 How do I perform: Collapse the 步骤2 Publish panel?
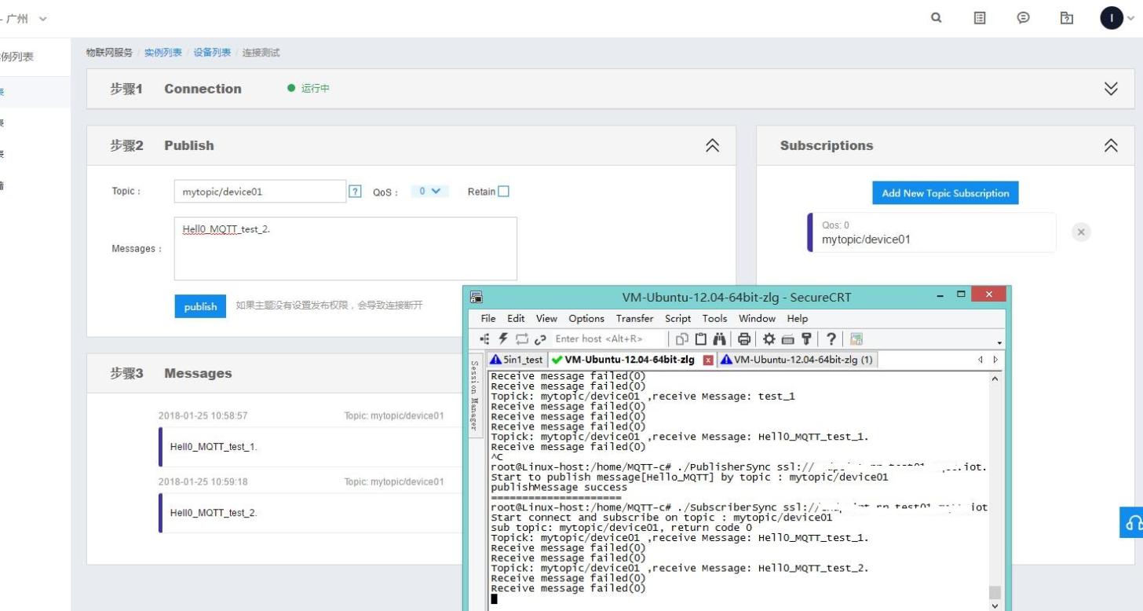[712, 145]
